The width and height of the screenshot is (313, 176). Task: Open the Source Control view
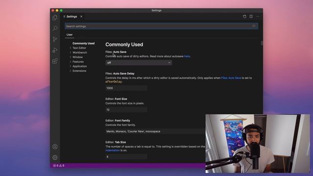[x=55, y=39]
